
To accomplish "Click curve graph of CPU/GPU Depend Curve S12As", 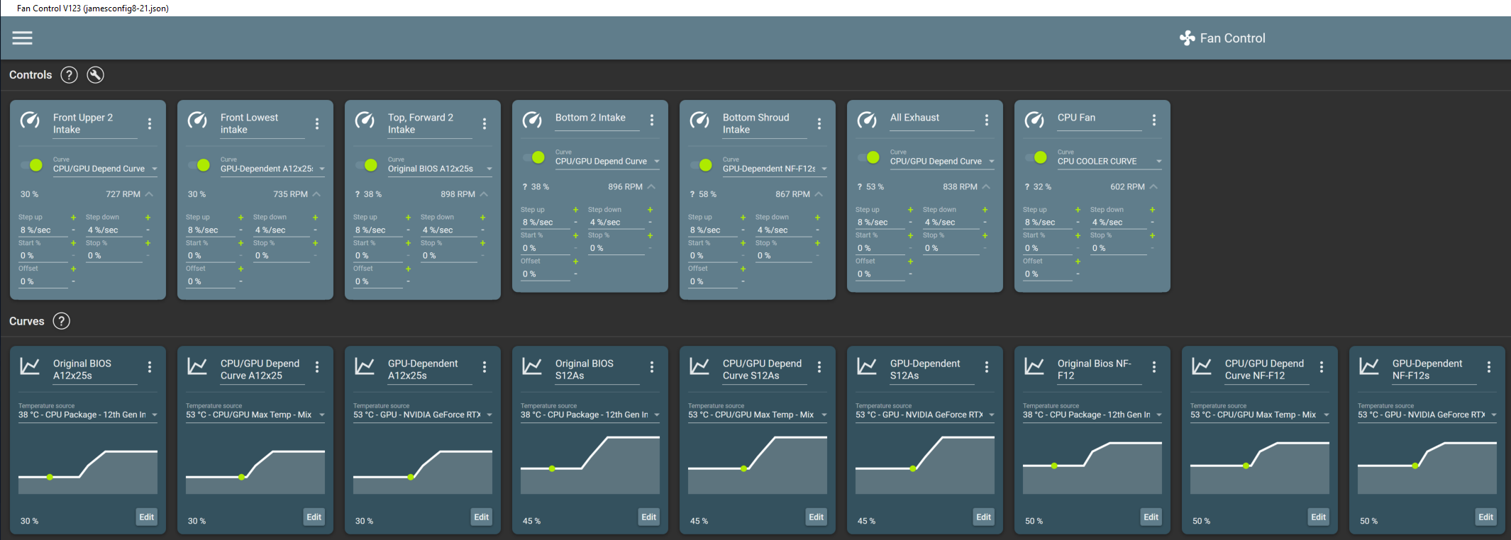I will click(758, 464).
